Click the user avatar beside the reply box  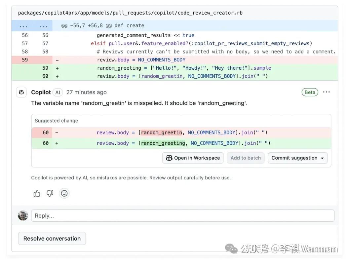coord(23,216)
